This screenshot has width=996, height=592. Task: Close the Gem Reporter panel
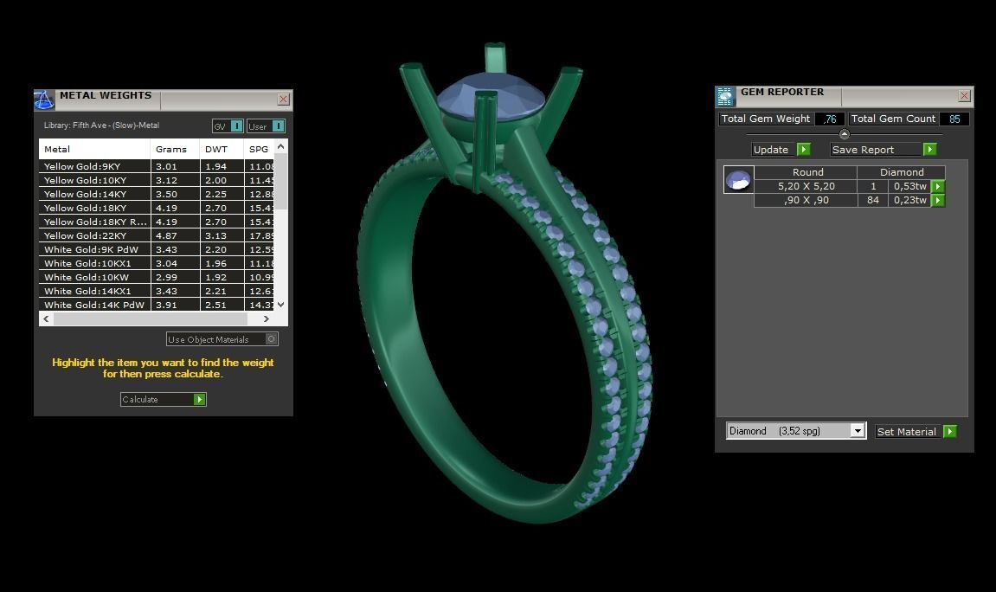tap(964, 95)
